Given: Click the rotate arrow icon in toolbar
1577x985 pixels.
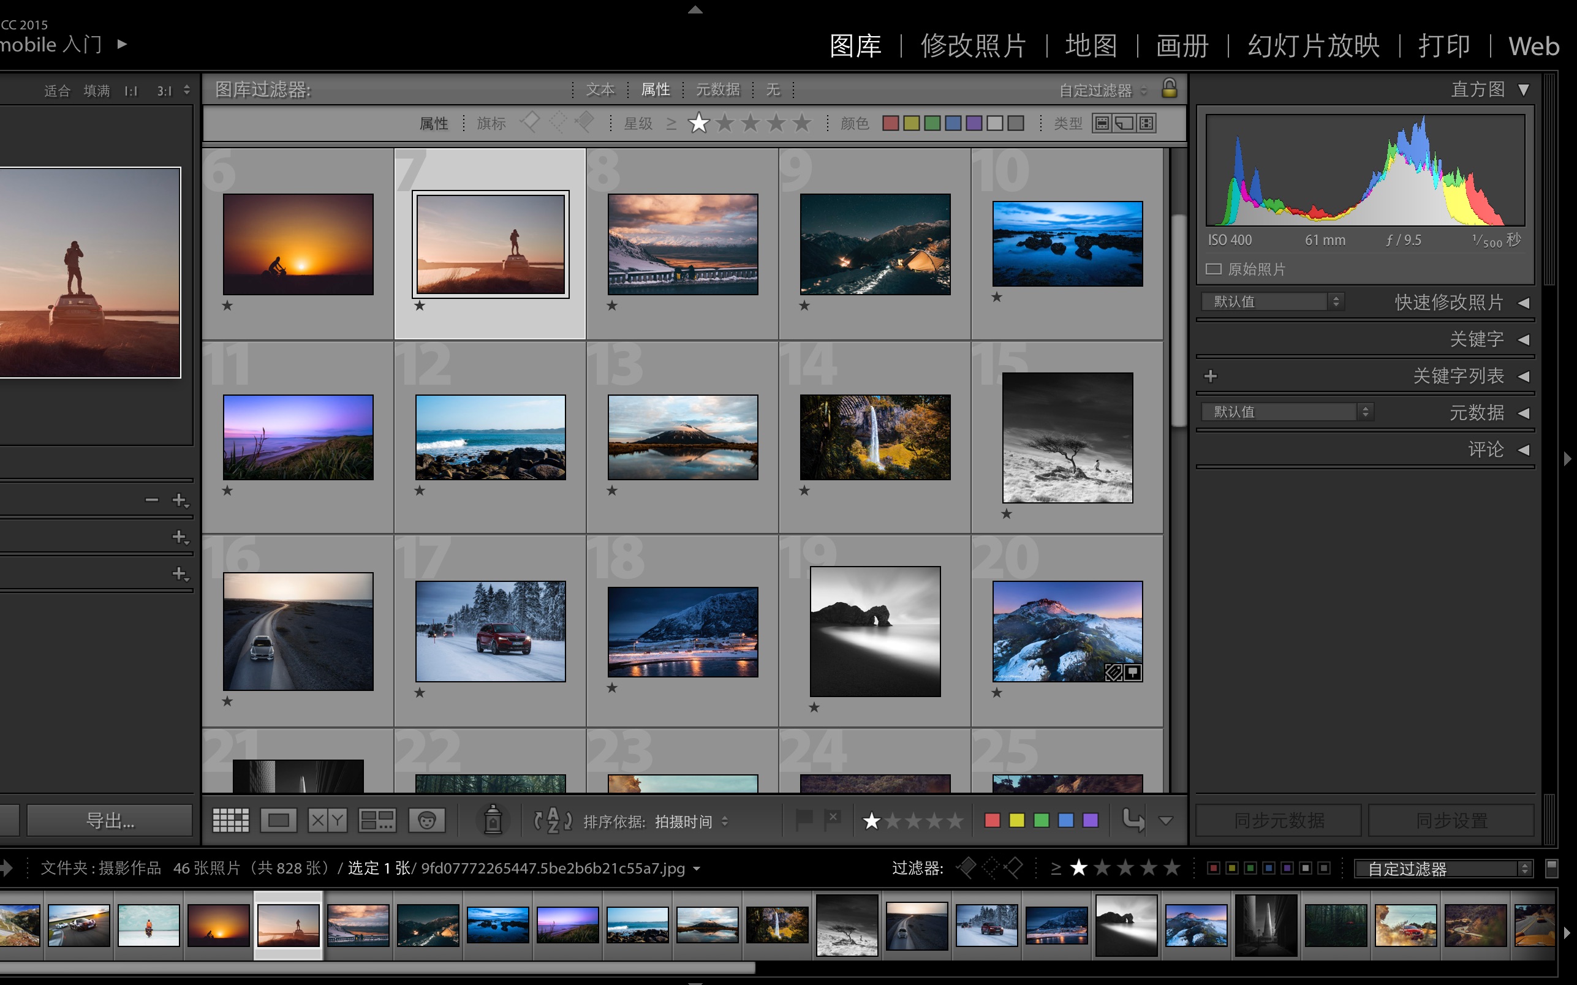Looking at the screenshot, I should click(1133, 820).
